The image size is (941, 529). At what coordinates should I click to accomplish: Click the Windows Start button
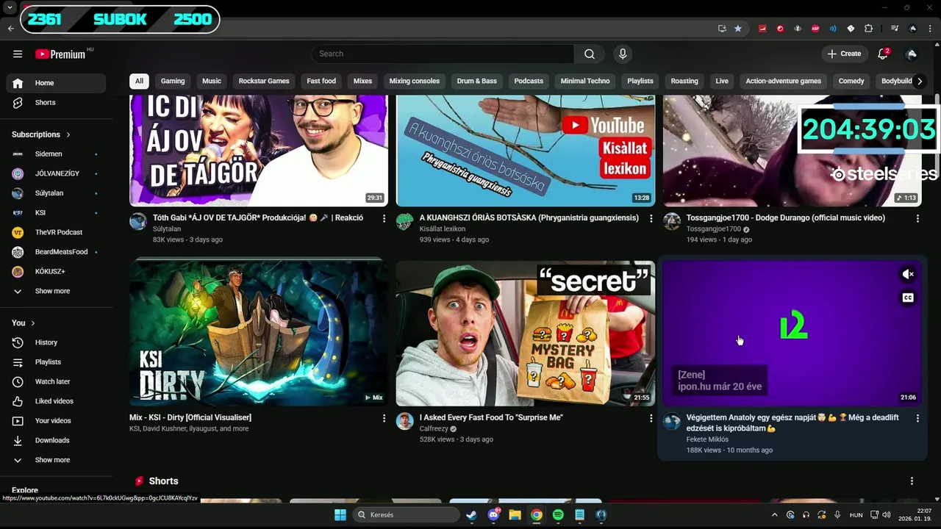point(340,515)
